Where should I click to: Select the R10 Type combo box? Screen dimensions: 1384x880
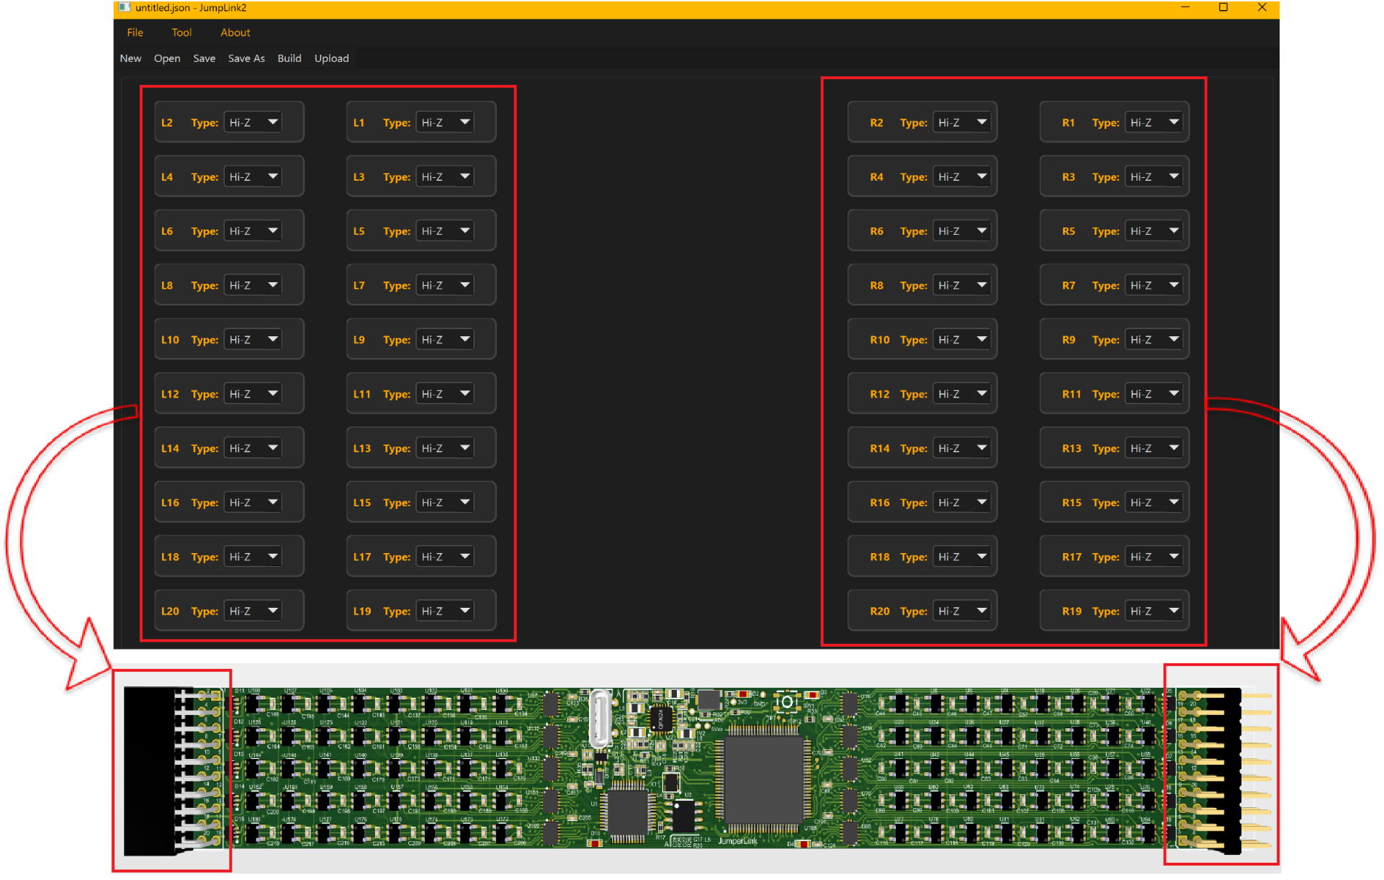pyautogui.click(x=961, y=340)
